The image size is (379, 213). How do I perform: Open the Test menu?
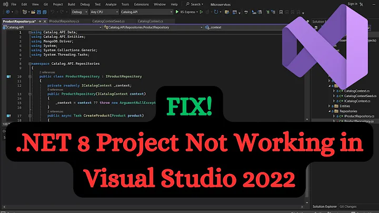pyautogui.click(x=98, y=4)
